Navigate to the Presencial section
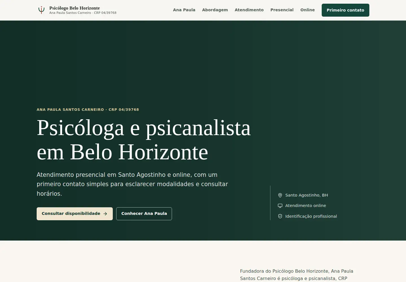This screenshot has width=406, height=282. tap(282, 10)
